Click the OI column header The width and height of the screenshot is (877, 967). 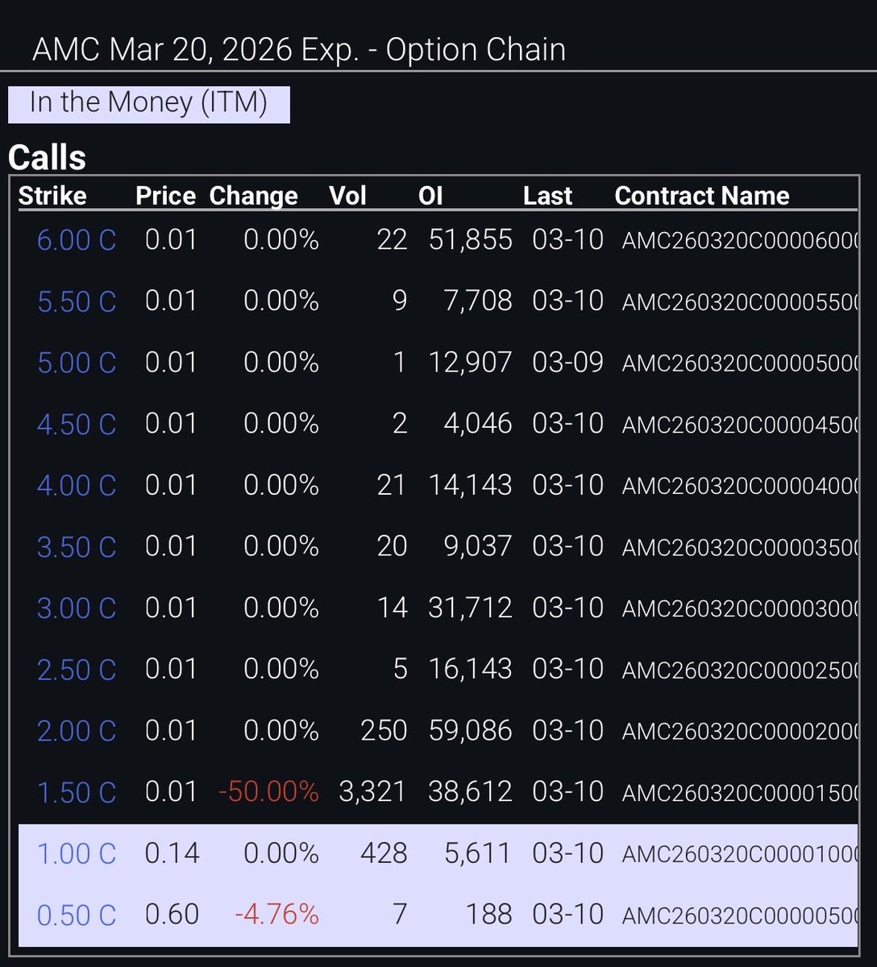click(x=430, y=196)
